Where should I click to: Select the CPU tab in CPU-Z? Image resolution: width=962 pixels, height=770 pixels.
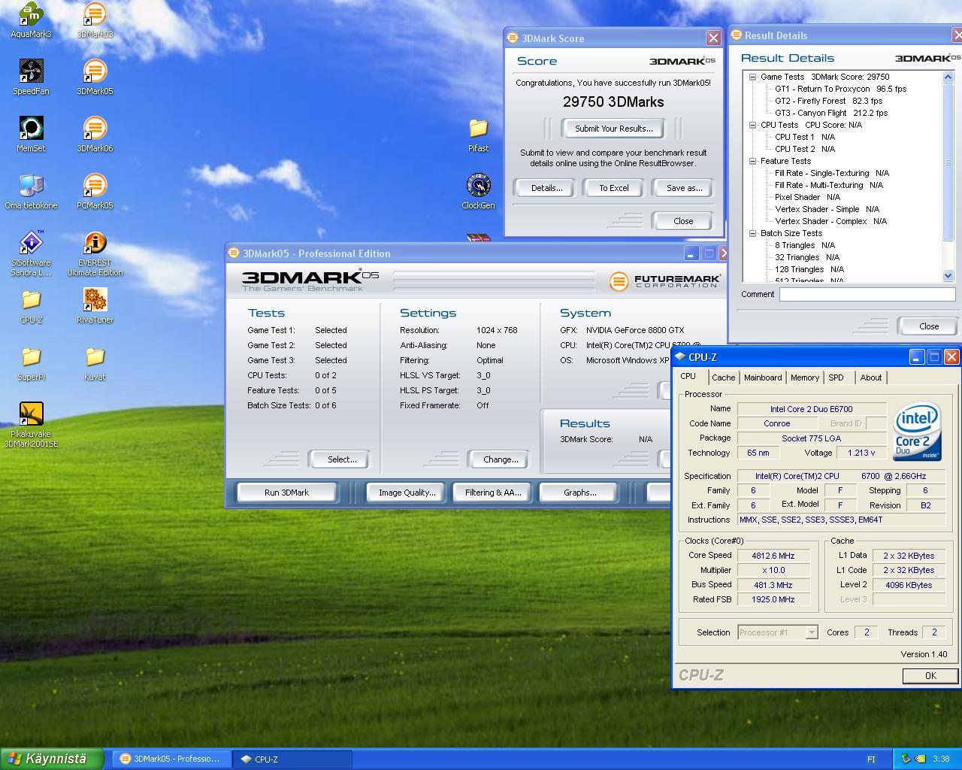tap(688, 376)
